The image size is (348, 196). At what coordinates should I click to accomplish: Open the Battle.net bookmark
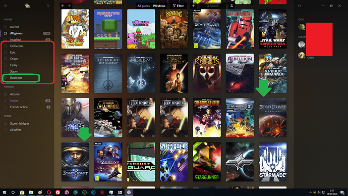coord(16,78)
